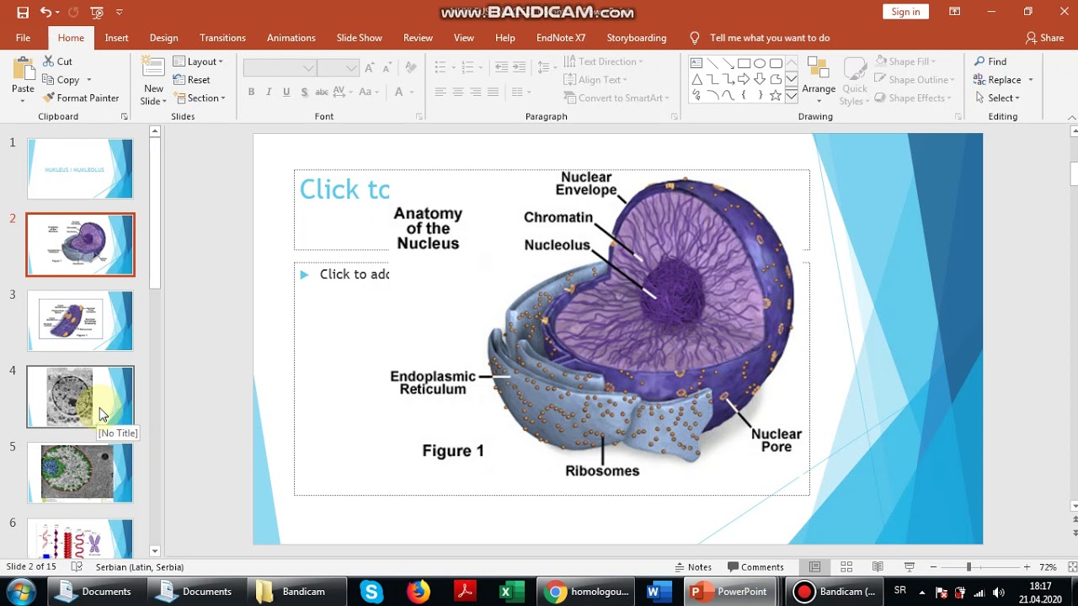The height and width of the screenshot is (606, 1078).
Task: Cut the selection with the scissors icon
Action: (57, 61)
